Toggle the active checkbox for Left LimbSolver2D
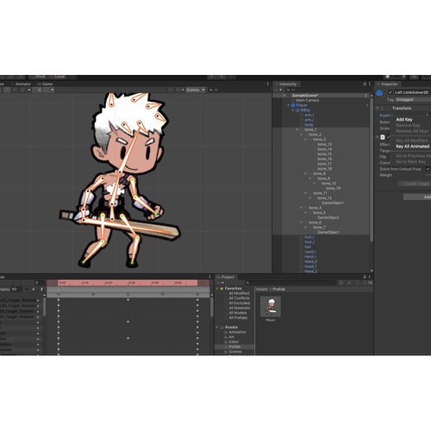The height and width of the screenshot is (431, 431). coord(390,92)
